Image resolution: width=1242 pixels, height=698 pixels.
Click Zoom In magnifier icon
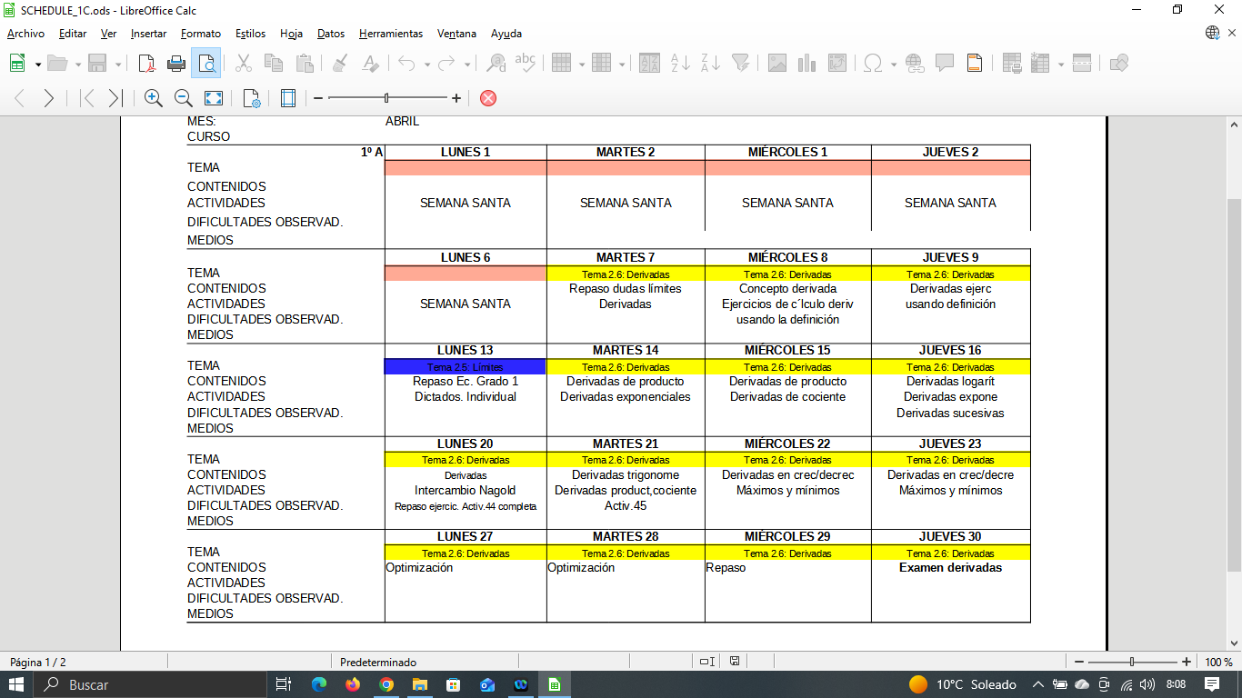coord(154,98)
